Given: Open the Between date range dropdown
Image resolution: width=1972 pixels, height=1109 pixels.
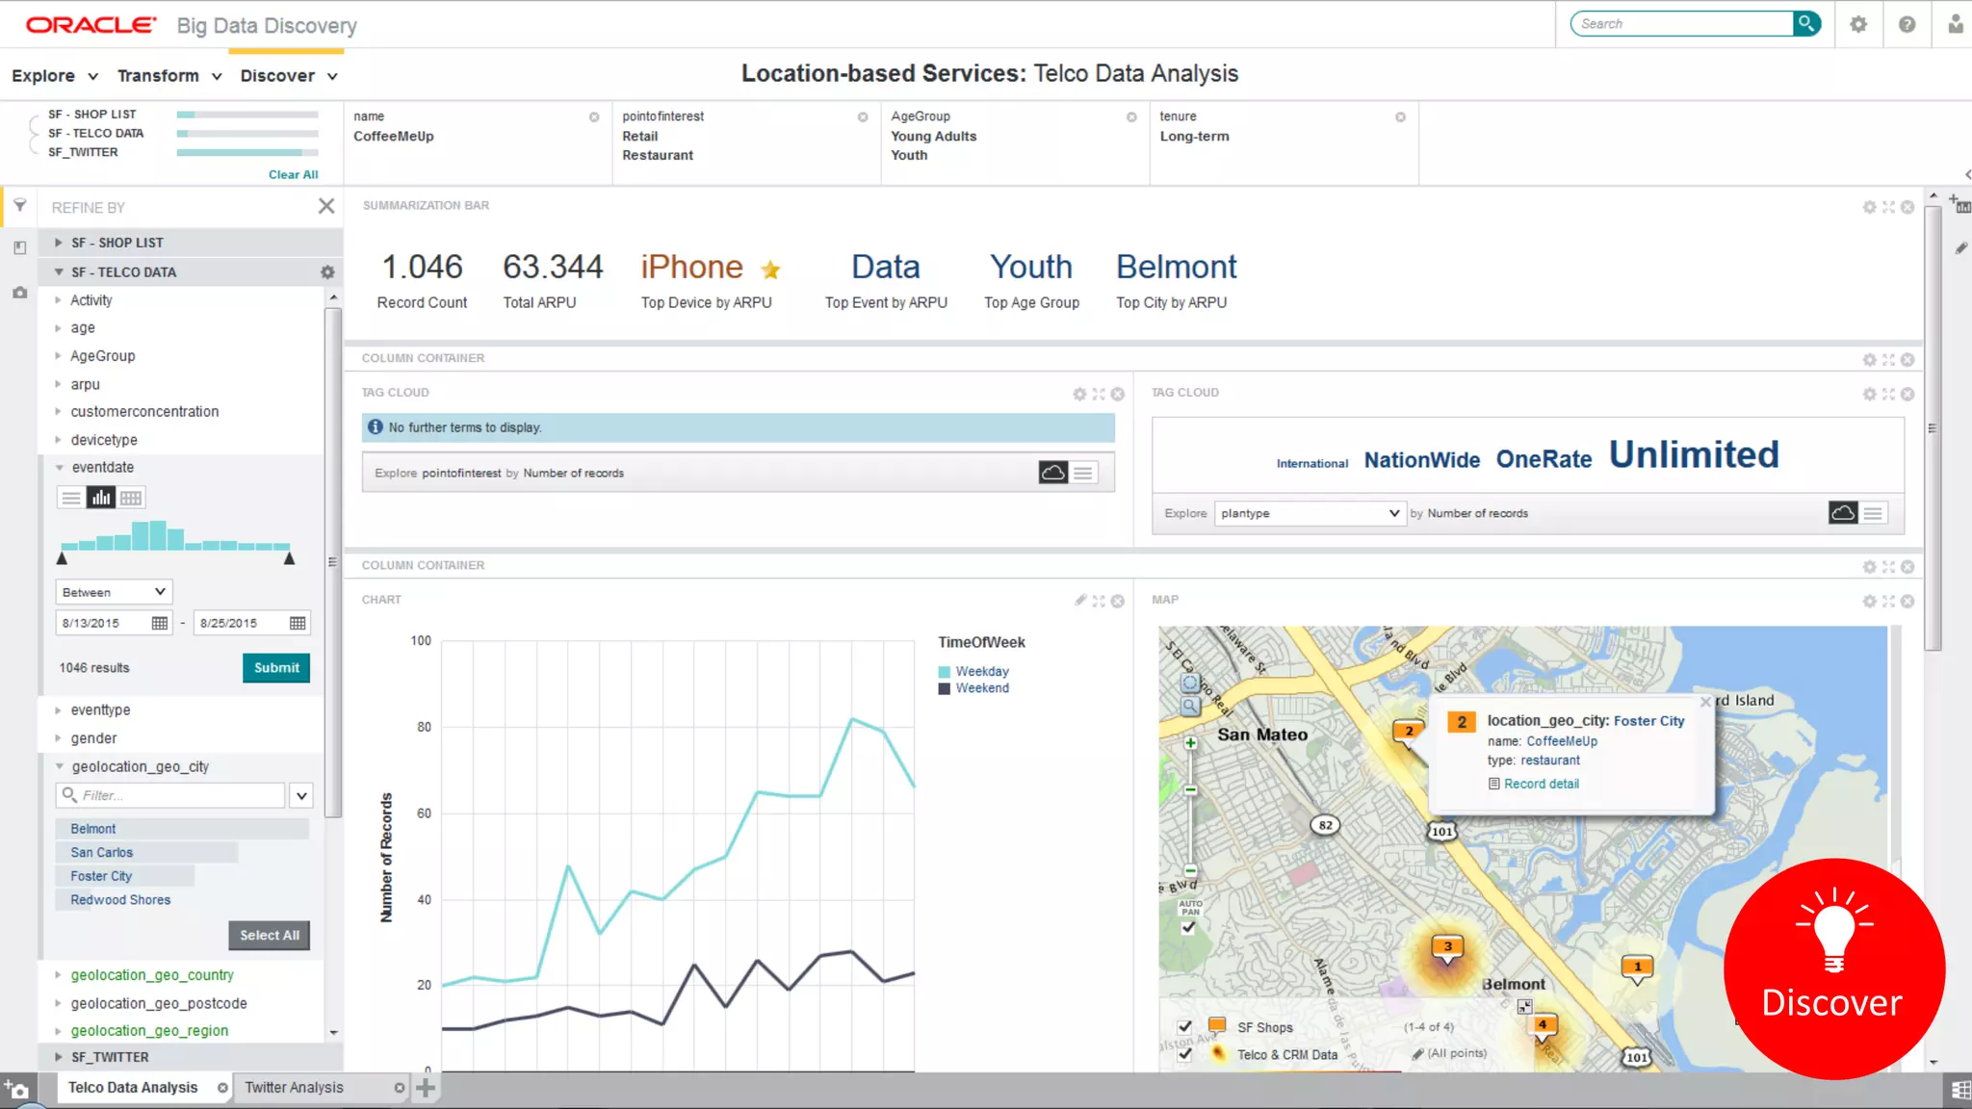Looking at the screenshot, I should (x=114, y=592).
